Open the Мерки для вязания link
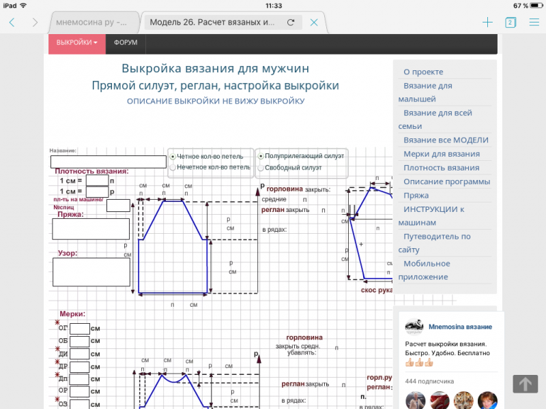 tap(441, 154)
